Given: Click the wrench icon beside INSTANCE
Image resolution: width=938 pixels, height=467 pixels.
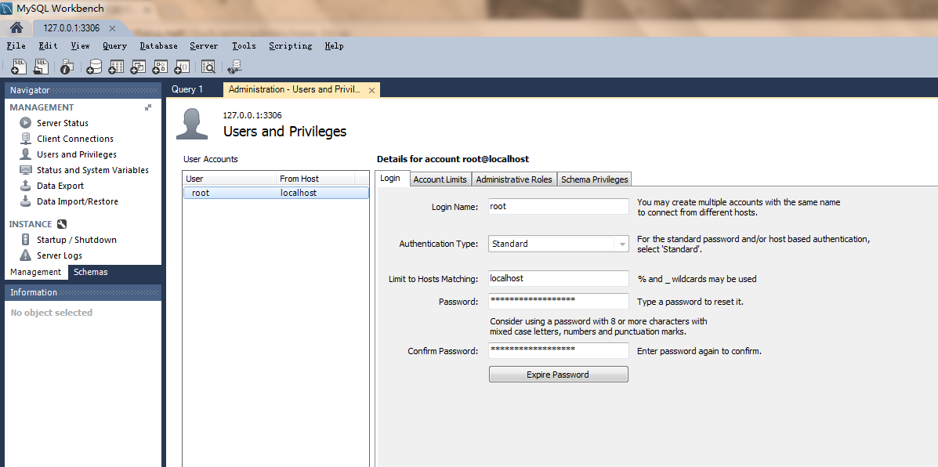Looking at the screenshot, I should (62, 224).
